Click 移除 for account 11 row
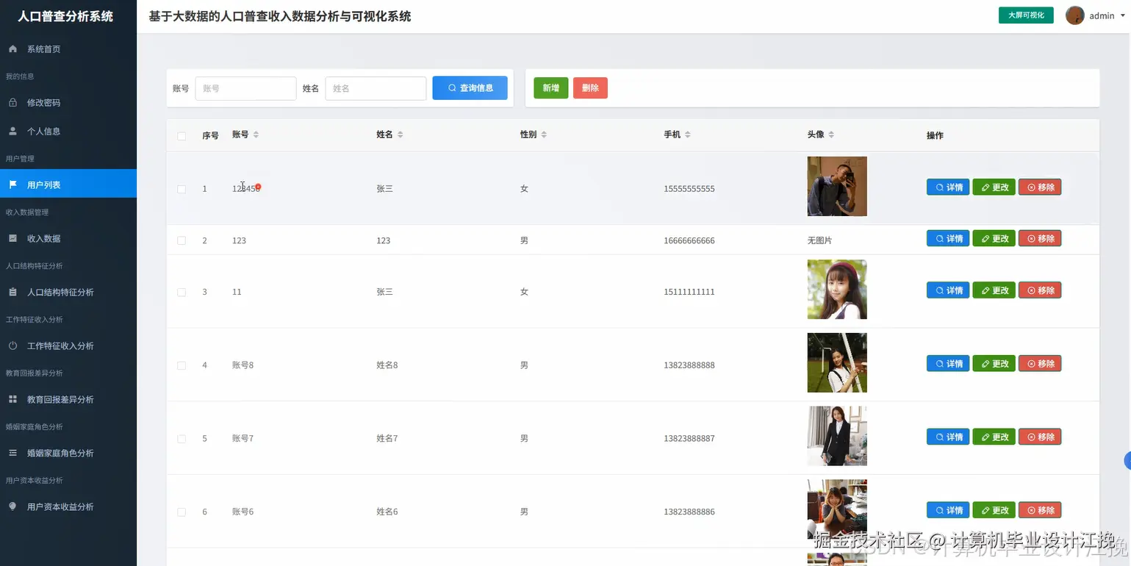Image resolution: width=1131 pixels, height=566 pixels. point(1040,290)
